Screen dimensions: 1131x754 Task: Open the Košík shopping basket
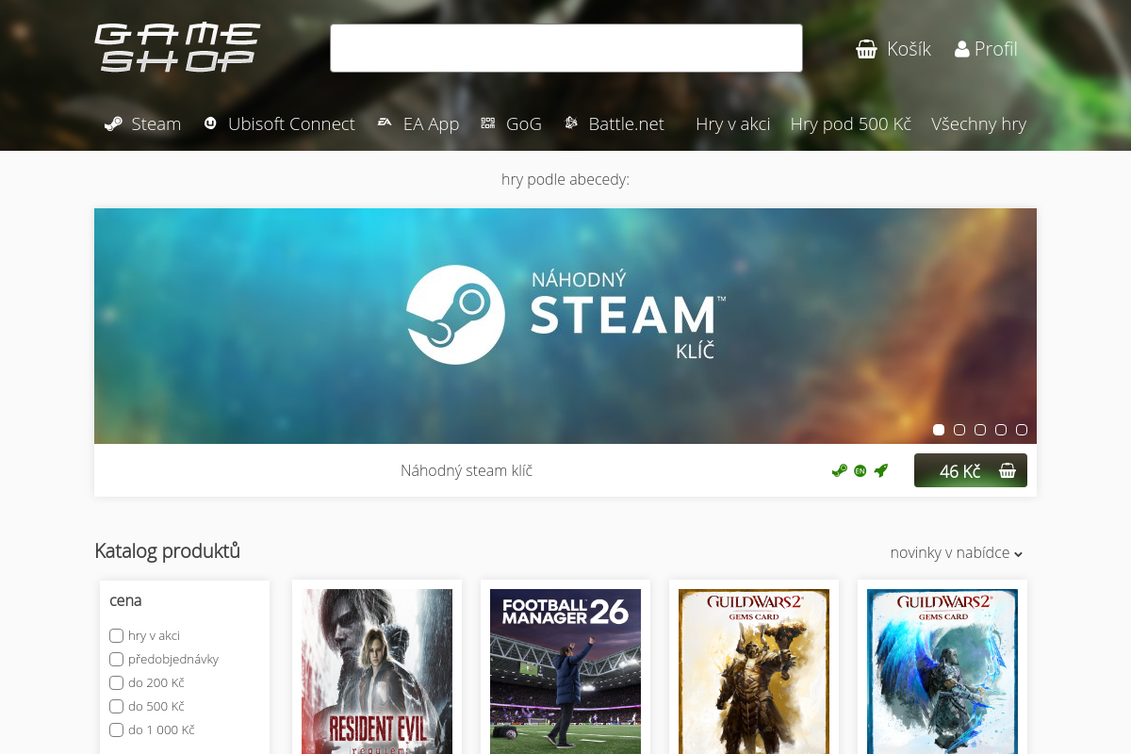(x=893, y=49)
